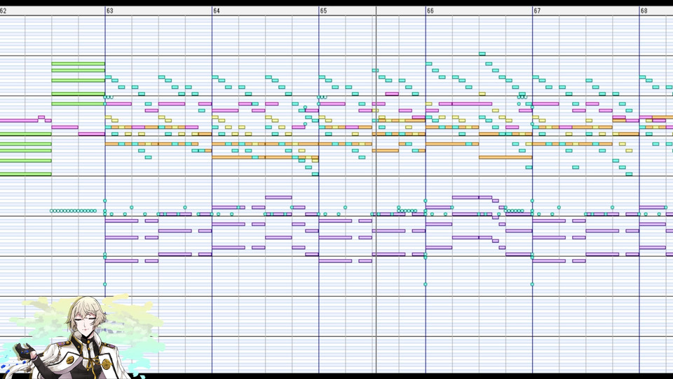The image size is (673, 379).
Task: Select the highest magenta note in measure 65
Action: [392, 93]
